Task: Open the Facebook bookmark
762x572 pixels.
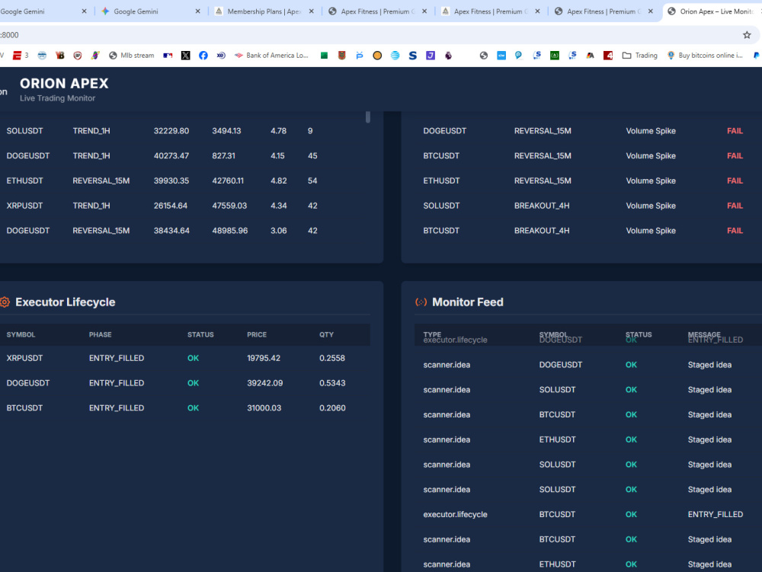Action: click(203, 56)
